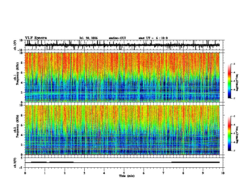251x194 pixels.
Task: Click the raised ch.3 segment starting near minute 7.4
Action: [196, 162]
